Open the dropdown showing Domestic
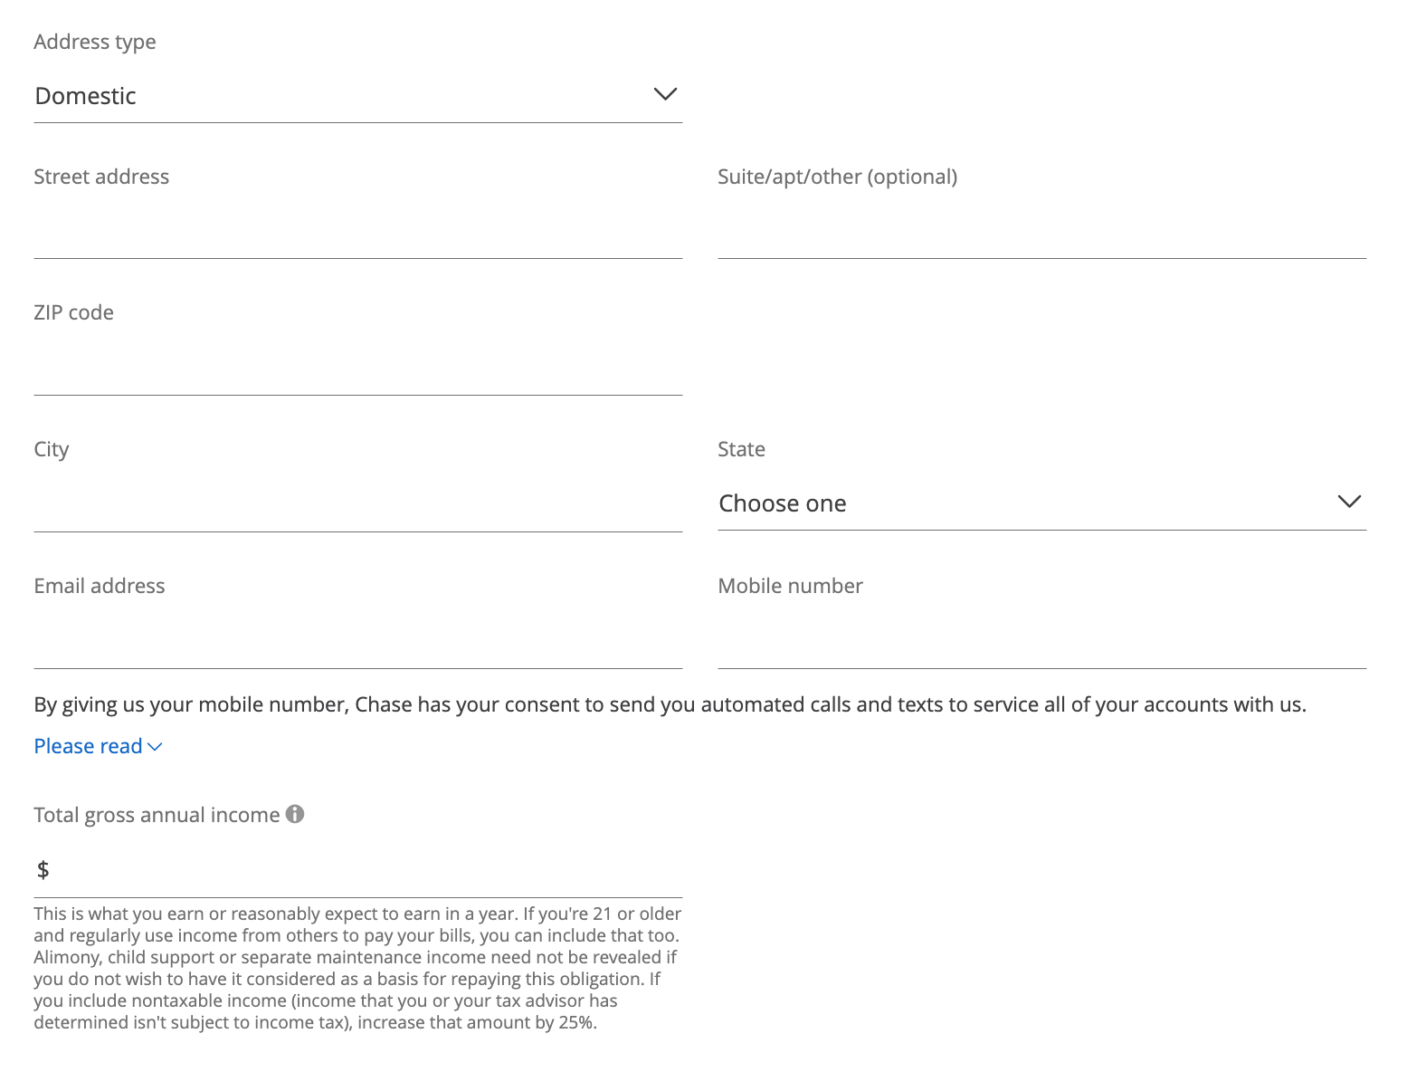1426x1072 pixels. (357, 96)
